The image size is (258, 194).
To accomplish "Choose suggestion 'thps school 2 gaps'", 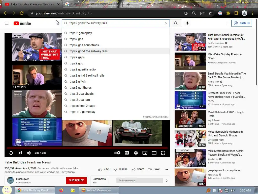I will [116, 106].
